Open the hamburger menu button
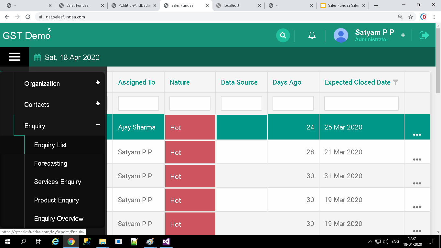 pos(15,57)
